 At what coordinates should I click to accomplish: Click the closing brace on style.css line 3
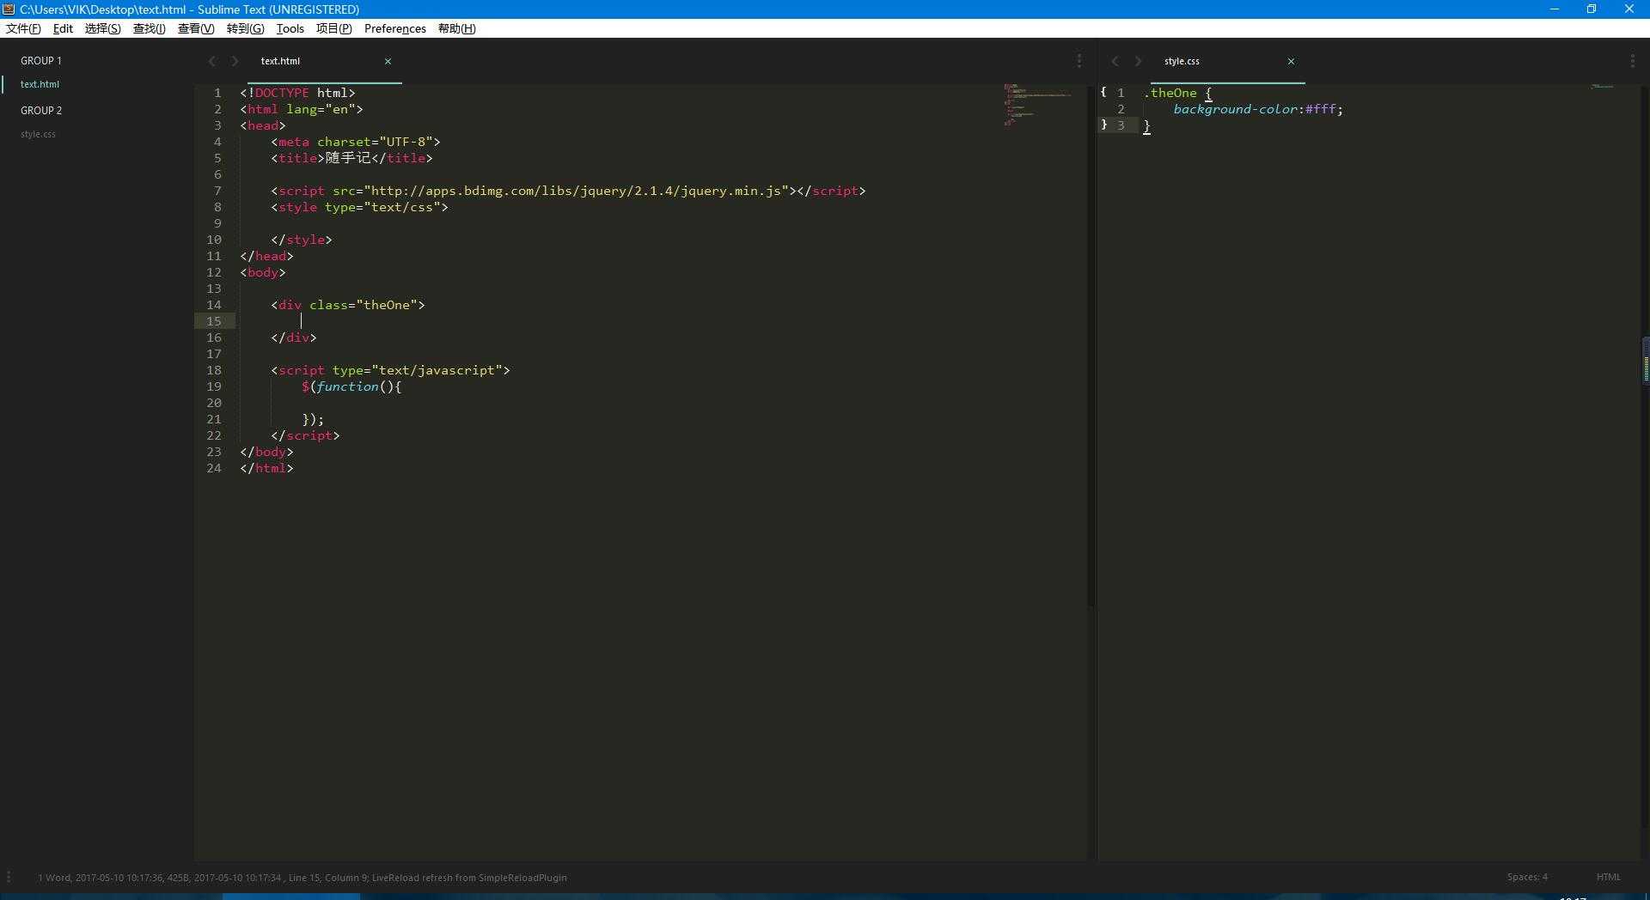click(1147, 125)
